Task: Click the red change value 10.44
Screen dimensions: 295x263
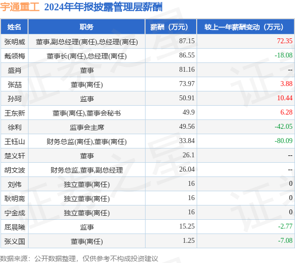Action: click(285, 98)
